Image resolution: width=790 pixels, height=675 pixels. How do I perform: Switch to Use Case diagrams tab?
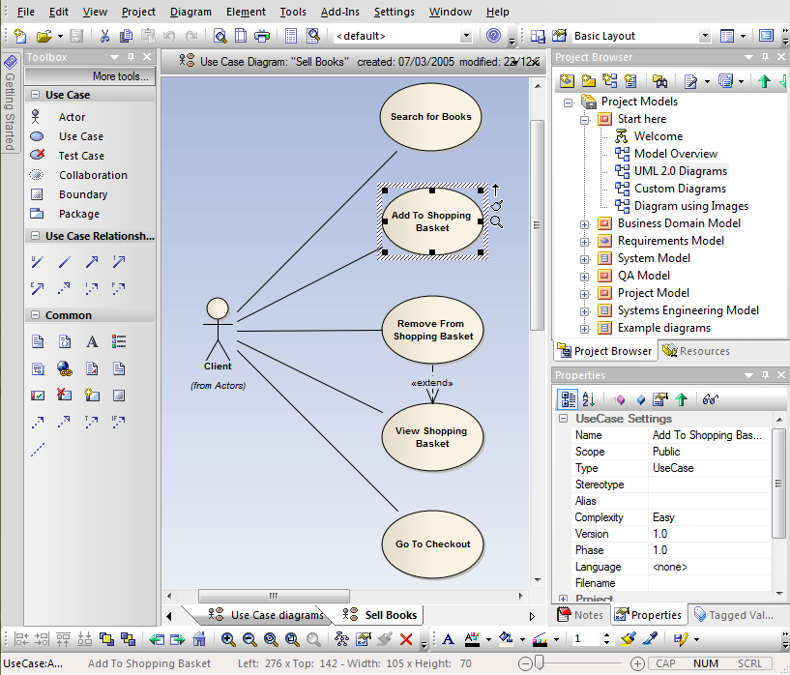coord(266,615)
